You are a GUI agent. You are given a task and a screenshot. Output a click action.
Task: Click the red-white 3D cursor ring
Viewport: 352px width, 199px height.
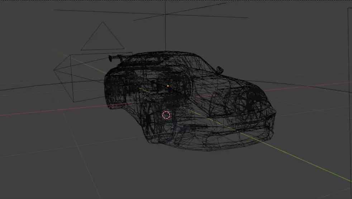166,115
